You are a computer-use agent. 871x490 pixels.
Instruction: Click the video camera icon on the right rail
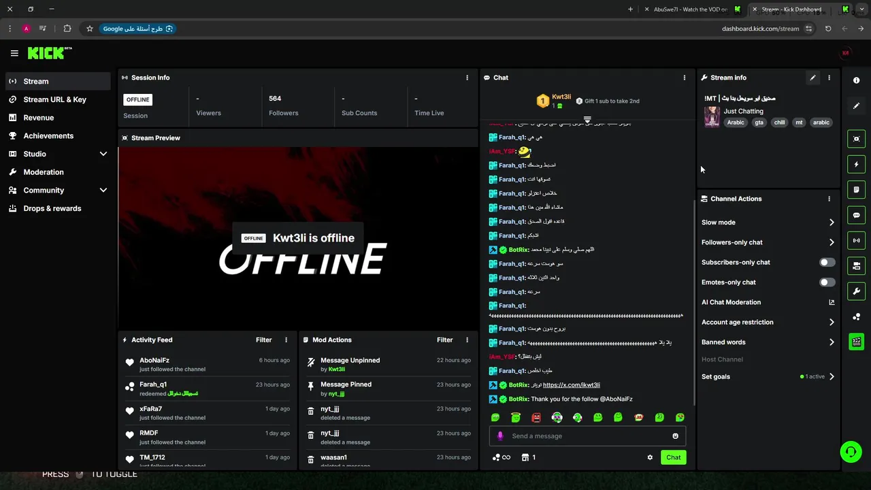(x=856, y=265)
